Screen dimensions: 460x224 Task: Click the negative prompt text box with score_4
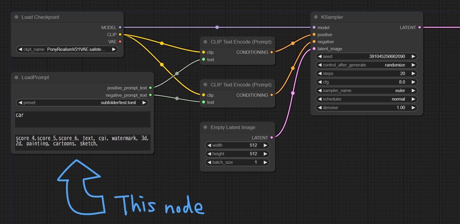(x=83, y=143)
